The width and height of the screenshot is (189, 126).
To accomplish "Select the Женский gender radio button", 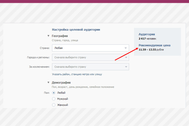I will click(54, 105).
